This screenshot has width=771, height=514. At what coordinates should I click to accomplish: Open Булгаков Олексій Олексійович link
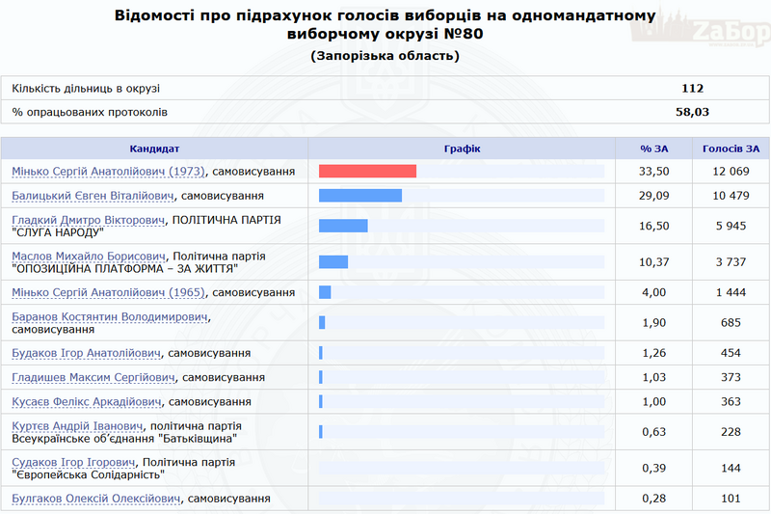(96, 499)
